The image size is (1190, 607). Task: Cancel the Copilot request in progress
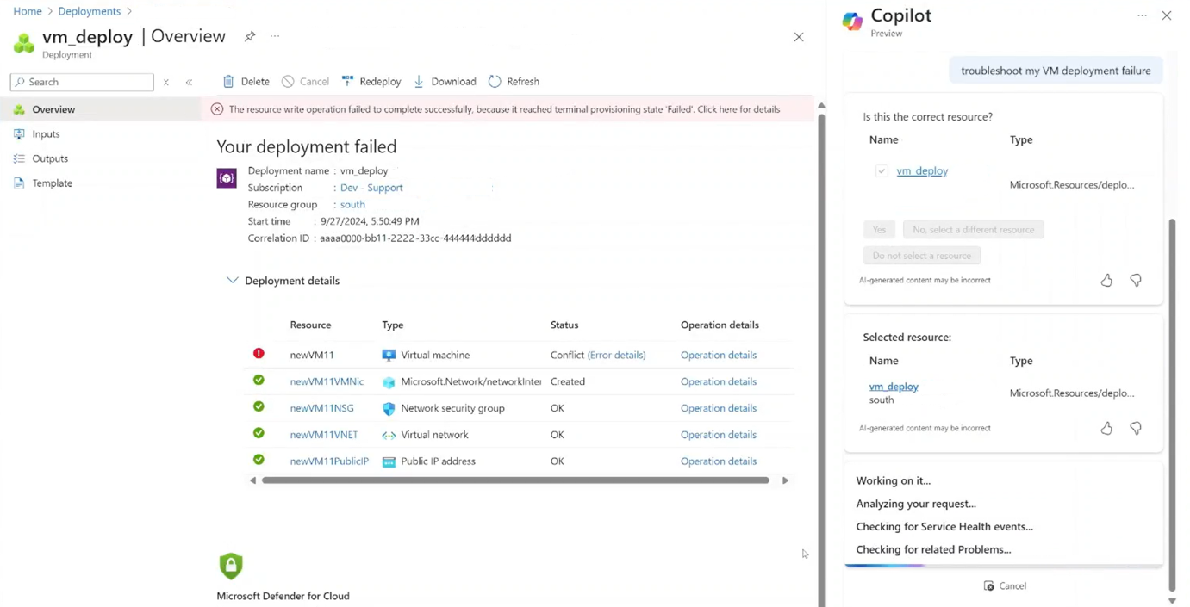tap(1005, 586)
